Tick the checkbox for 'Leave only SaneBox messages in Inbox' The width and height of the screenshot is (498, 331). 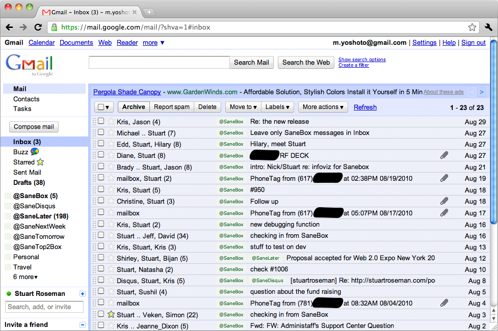(x=101, y=132)
